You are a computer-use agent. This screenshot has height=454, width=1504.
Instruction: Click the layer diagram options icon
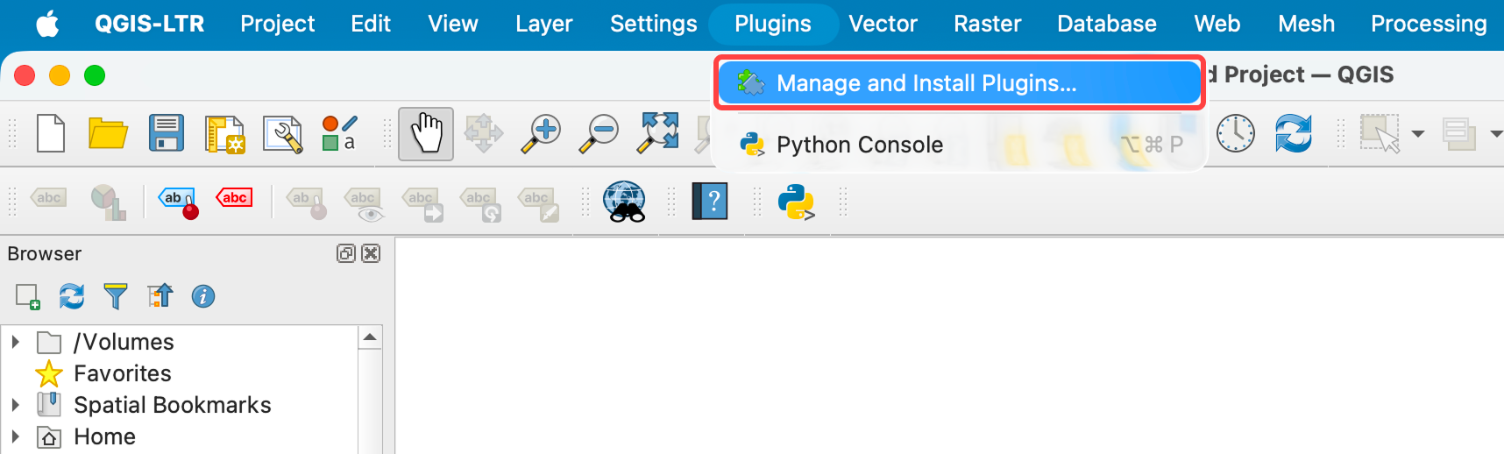108,202
